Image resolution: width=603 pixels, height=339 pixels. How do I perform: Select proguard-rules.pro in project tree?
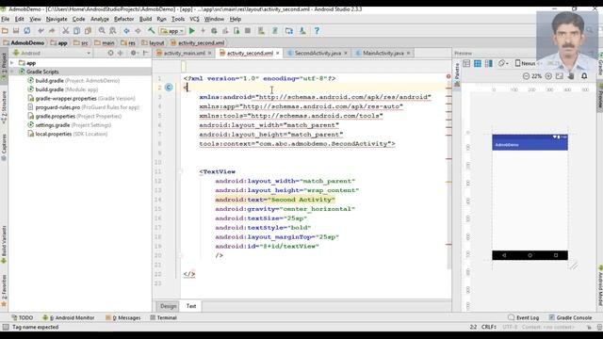pyautogui.click(x=84, y=107)
